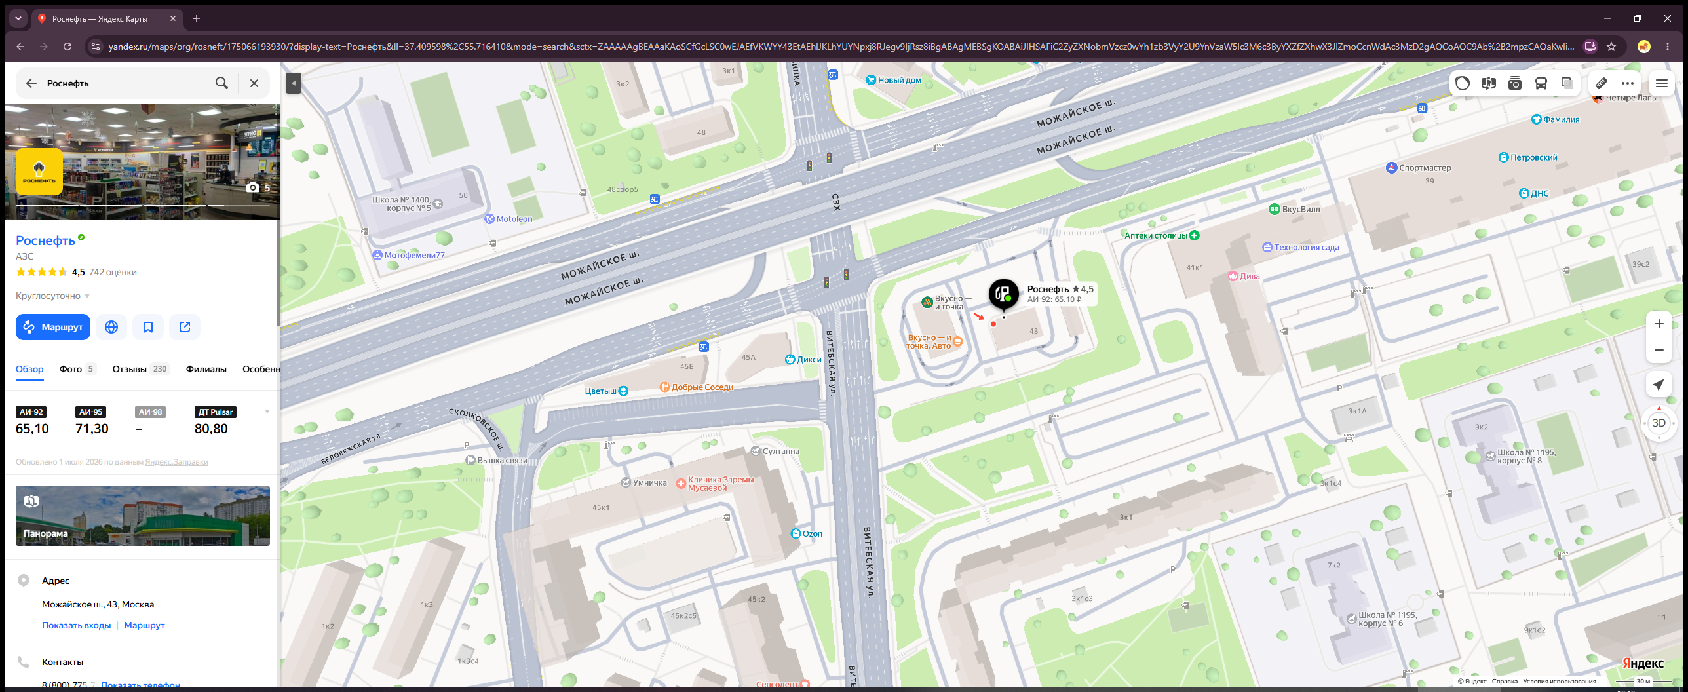Go back using the search panel arrow
The width and height of the screenshot is (1688, 692).
31,83
